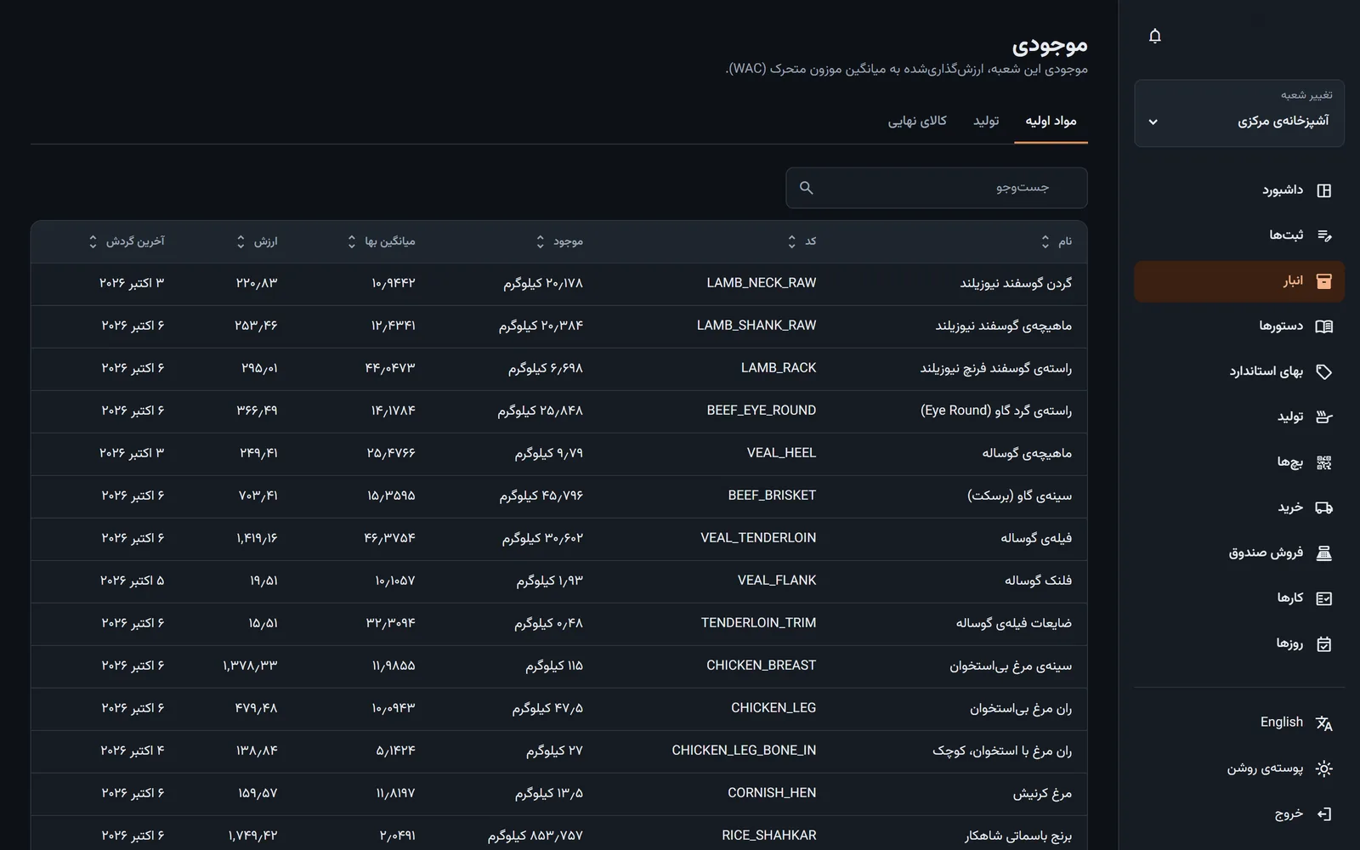Click the light theme sun icon
Image resolution: width=1360 pixels, height=850 pixels.
tap(1323, 768)
